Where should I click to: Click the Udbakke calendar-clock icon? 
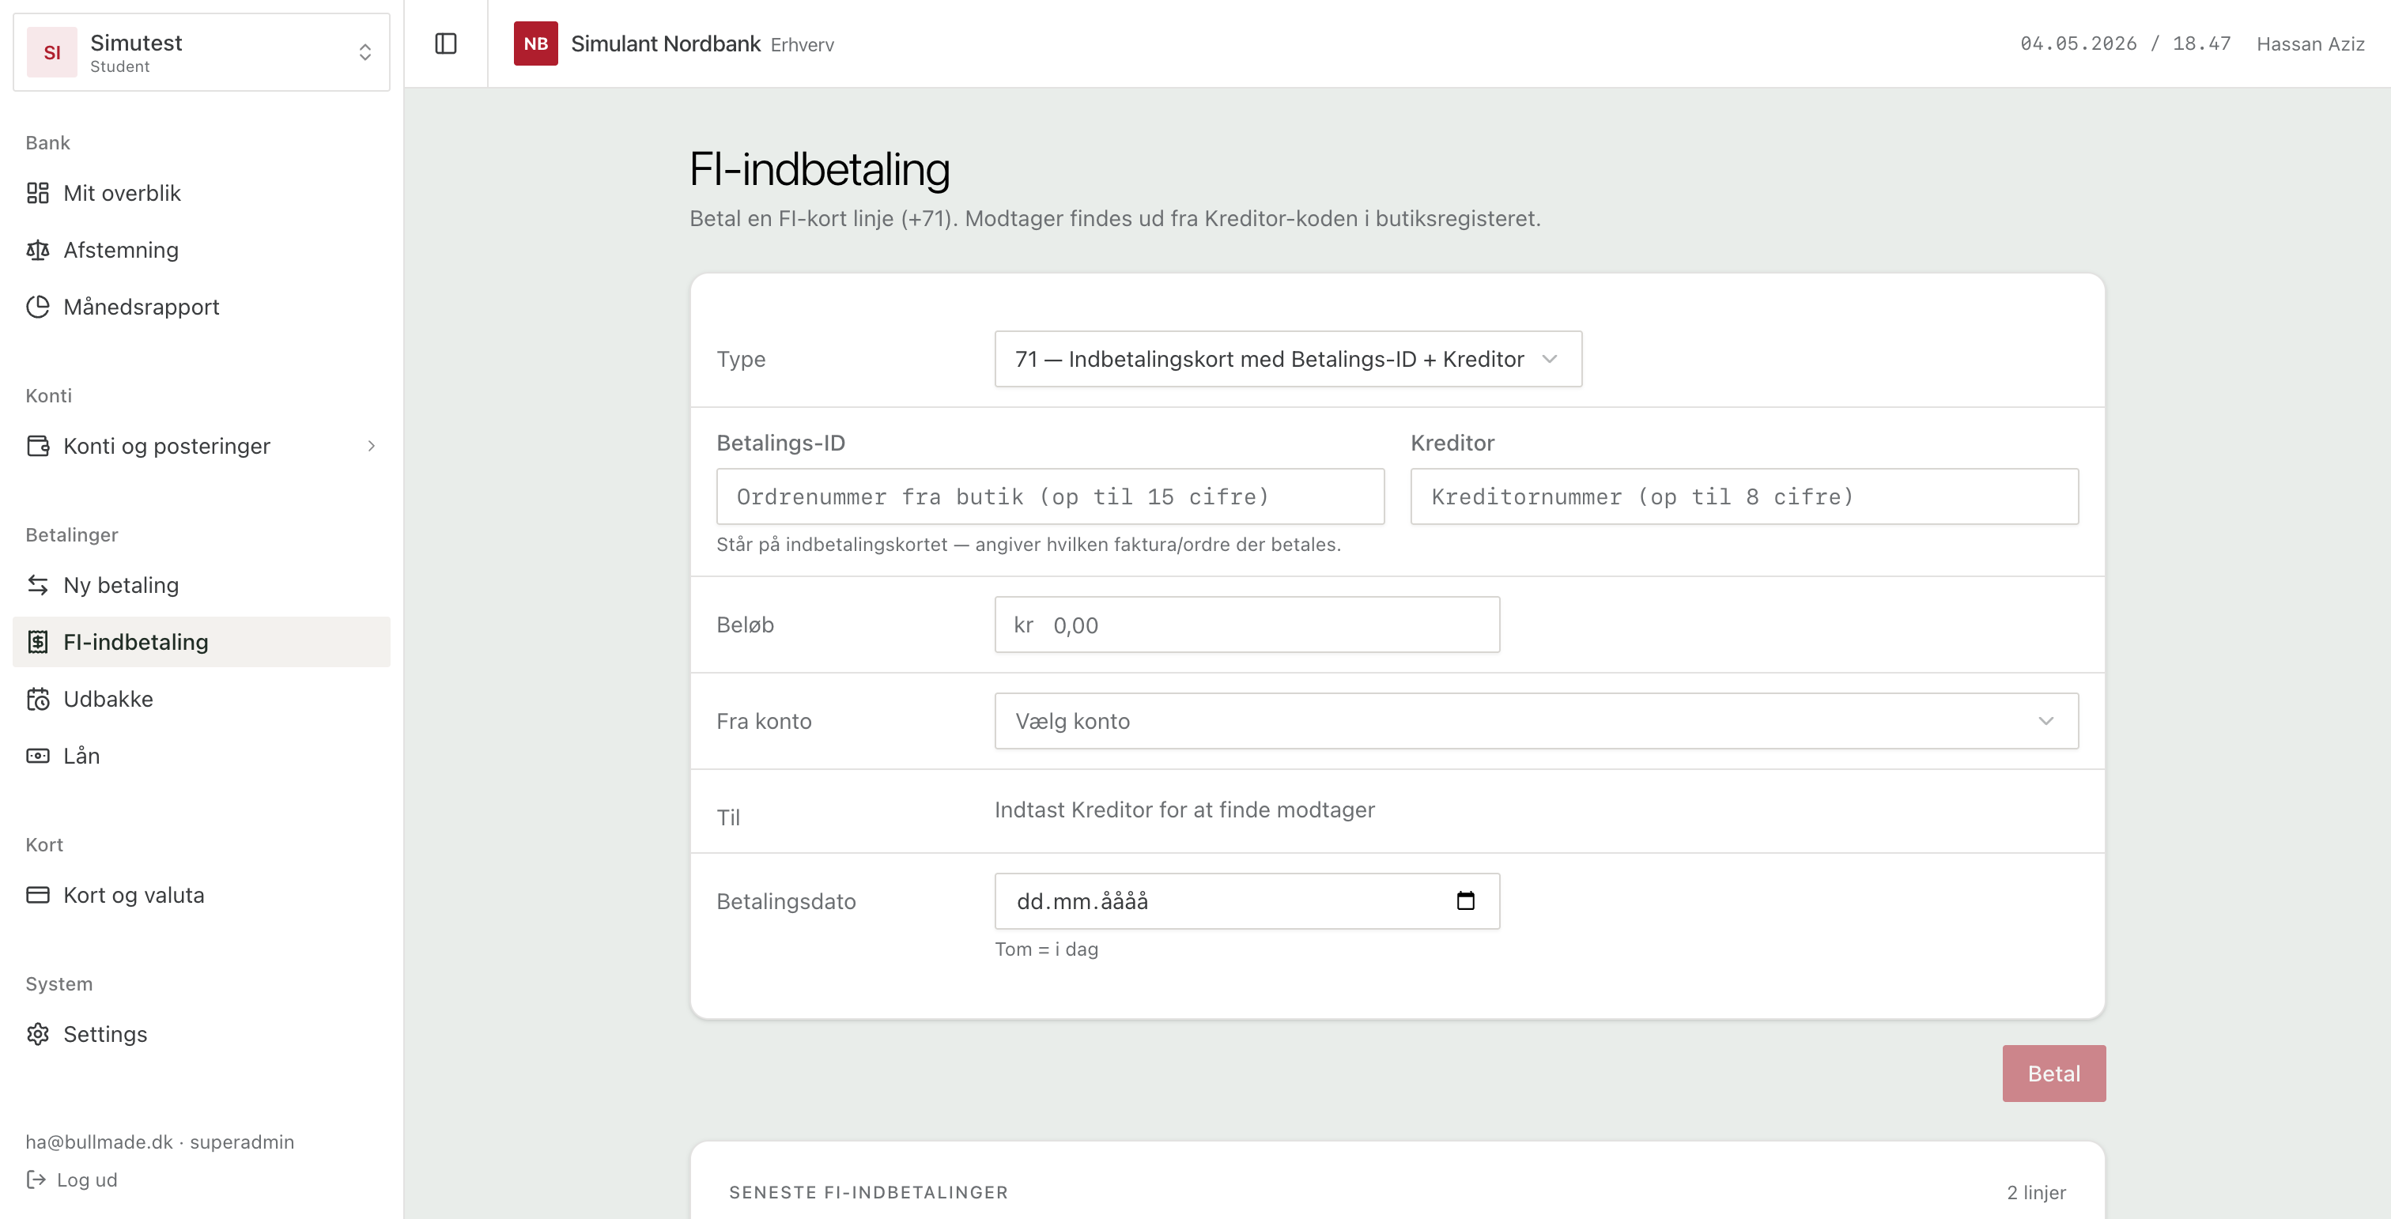coord(38,699)
